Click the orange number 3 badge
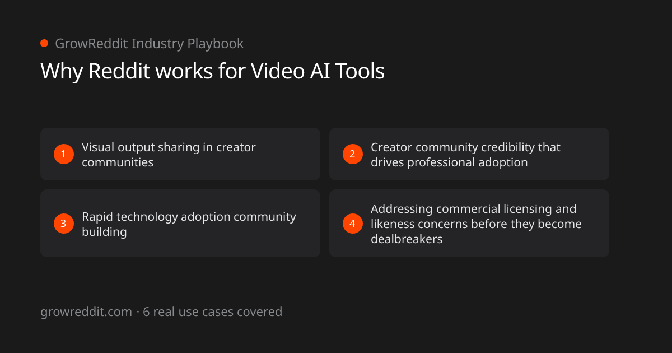 point(64,224)
